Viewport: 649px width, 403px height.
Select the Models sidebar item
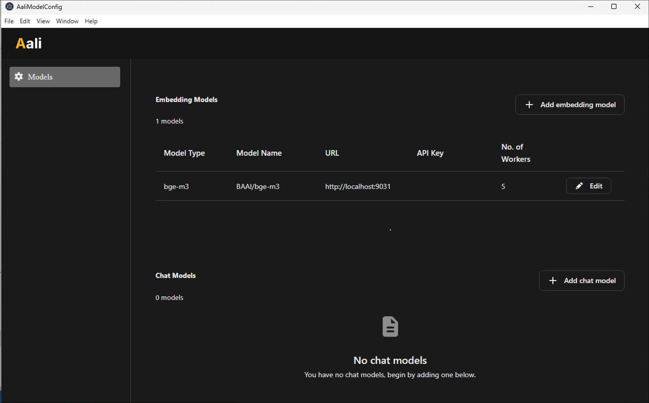[65, 77]
